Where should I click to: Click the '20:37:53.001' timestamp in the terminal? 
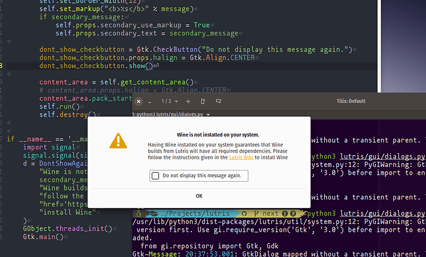tap(209, 254)
